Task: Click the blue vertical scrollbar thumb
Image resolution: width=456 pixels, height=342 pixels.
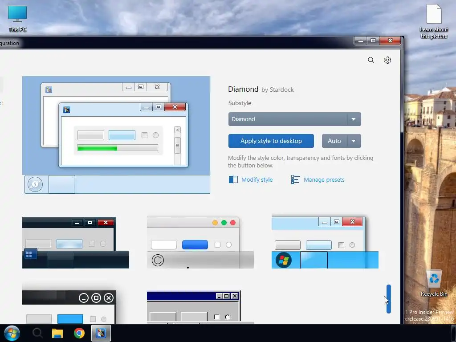Action: tap(388, 299)
